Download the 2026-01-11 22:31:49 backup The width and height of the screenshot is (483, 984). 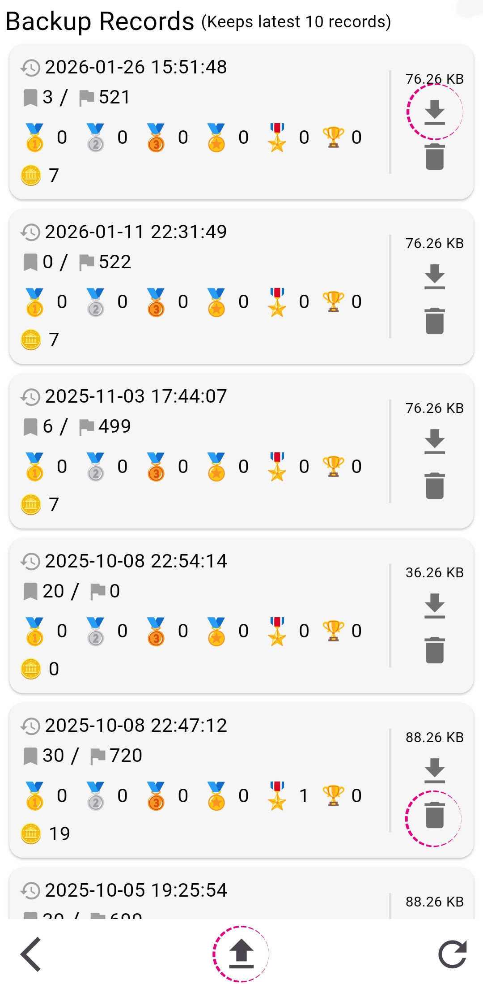[x=434, y=276]
